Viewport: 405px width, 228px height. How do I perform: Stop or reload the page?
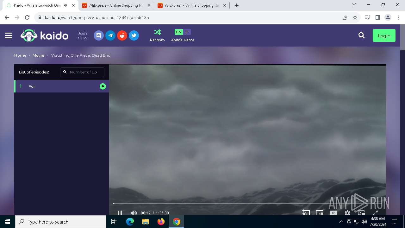[x=27, y=17]
